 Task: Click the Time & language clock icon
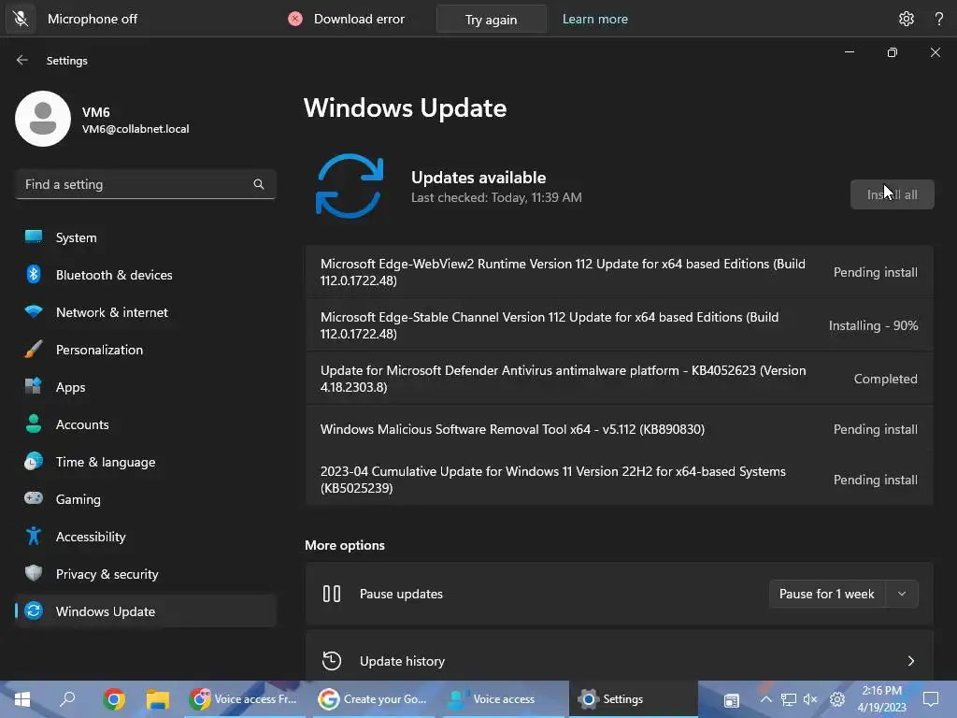coord(34,462)
